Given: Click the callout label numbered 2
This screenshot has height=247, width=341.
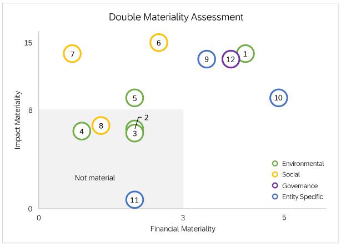Looking at the screenshot, I should point(146,117).
